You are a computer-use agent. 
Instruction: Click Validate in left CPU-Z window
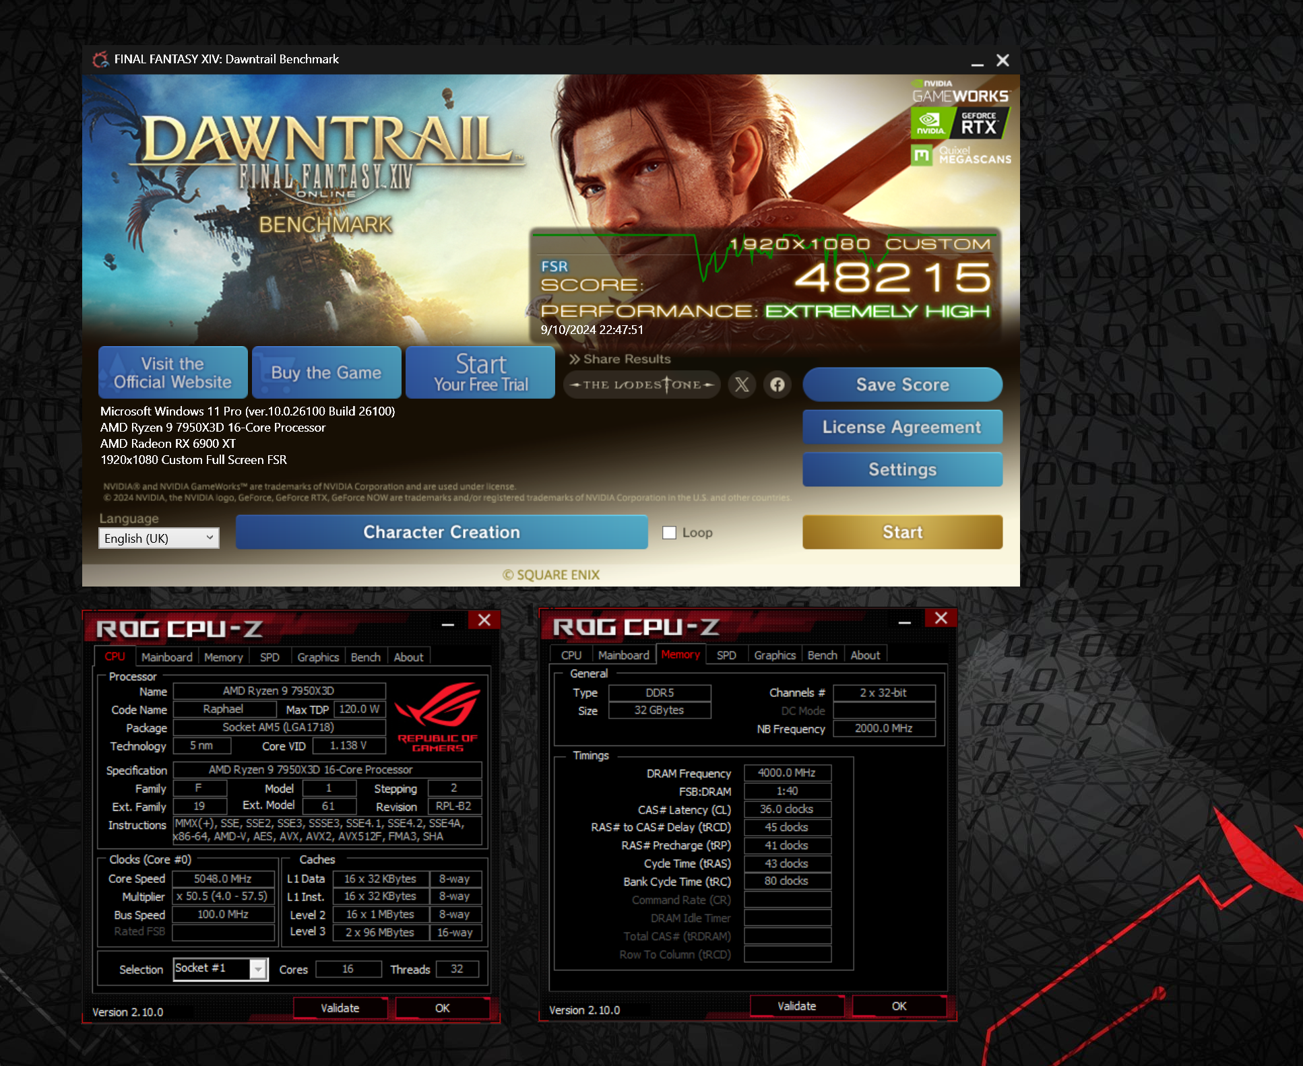340,1008
